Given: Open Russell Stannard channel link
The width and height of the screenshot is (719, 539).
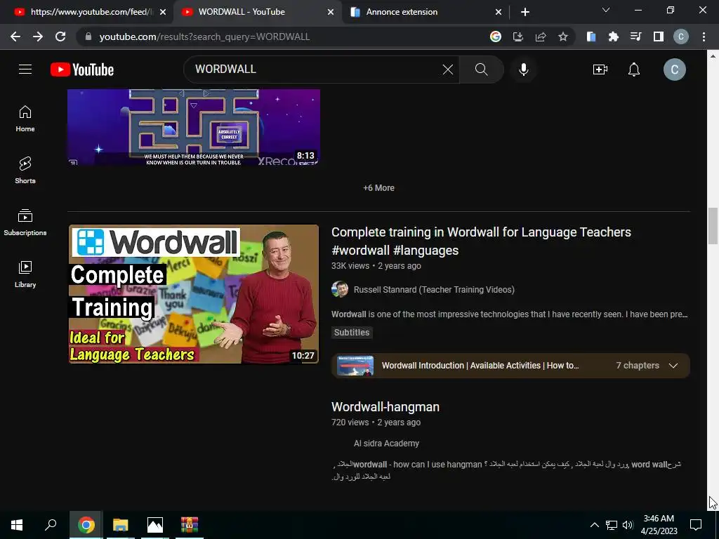Looking at the screenshot, I should click(434, 290).
